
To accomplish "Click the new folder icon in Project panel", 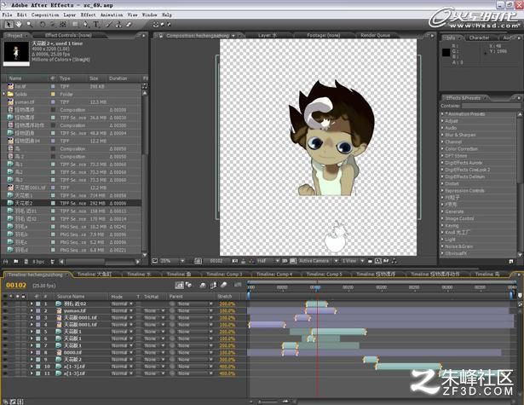I will tap(15, 262).
